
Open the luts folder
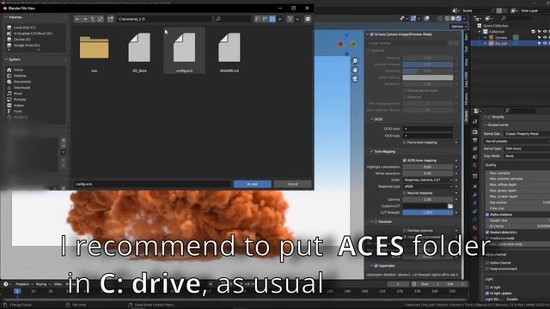[94, 51]
